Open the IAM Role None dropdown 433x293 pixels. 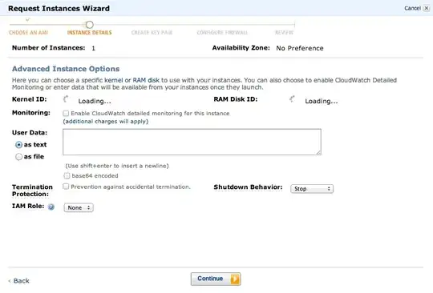[79, 207]
